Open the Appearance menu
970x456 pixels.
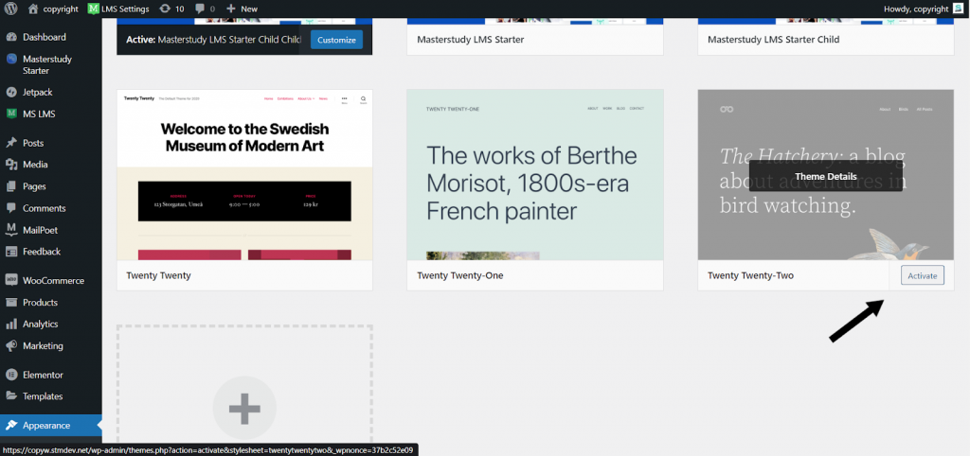coord(46,426)
